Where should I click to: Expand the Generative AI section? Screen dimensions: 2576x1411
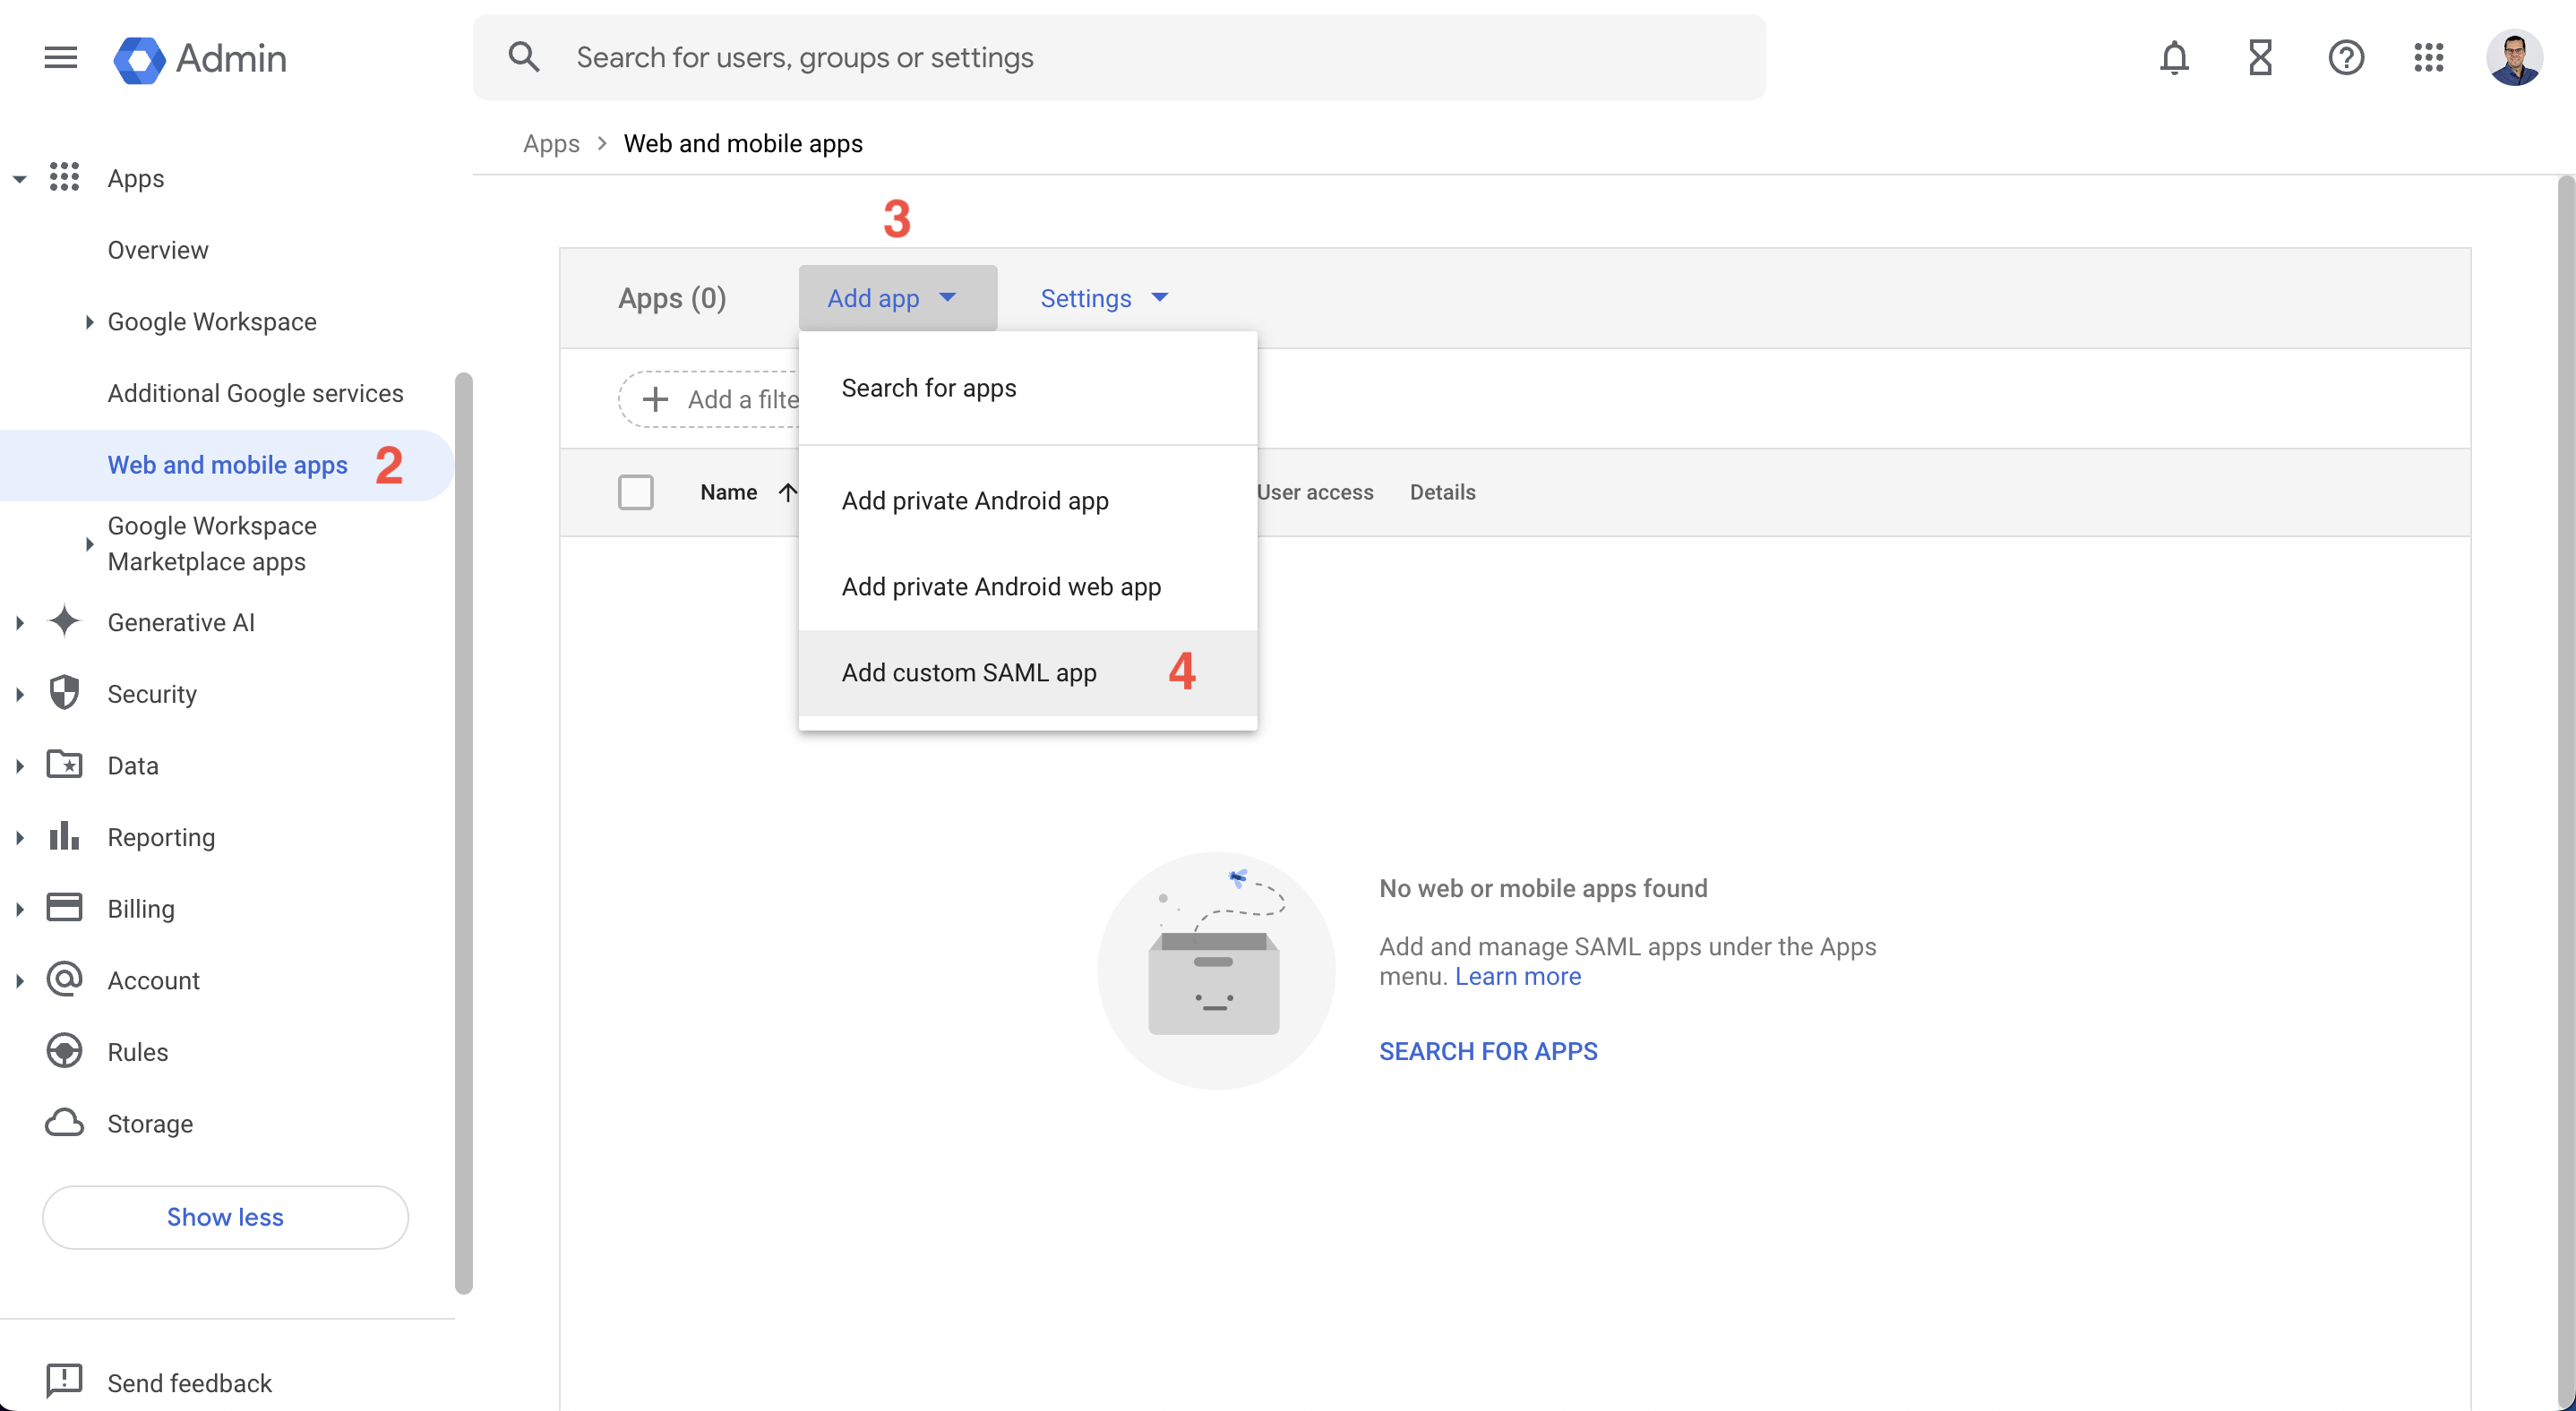(x=20, y=622)
